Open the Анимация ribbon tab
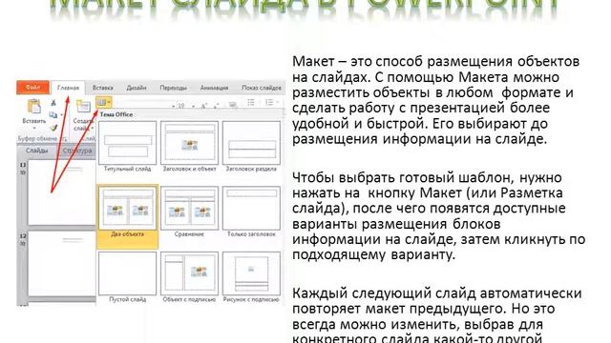The height and width of the screenshot is (343, 611). [214, 88]
